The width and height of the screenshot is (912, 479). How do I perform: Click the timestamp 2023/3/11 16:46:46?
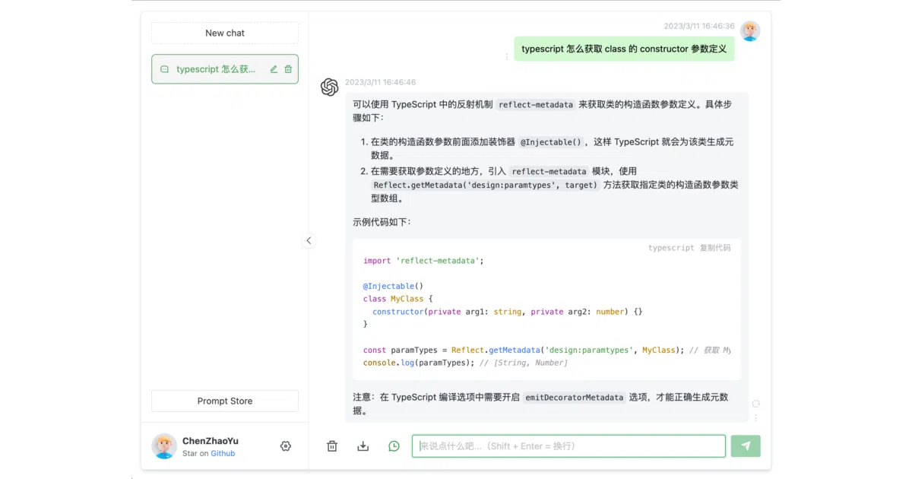(381, 82)
